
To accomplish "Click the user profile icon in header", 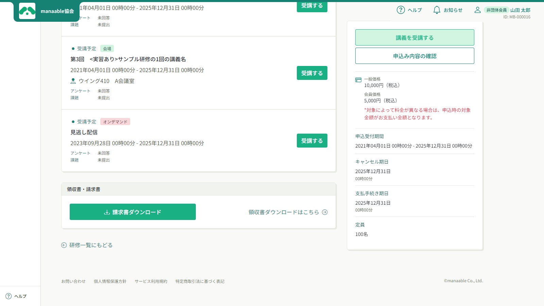I will [x=477, y=10].
